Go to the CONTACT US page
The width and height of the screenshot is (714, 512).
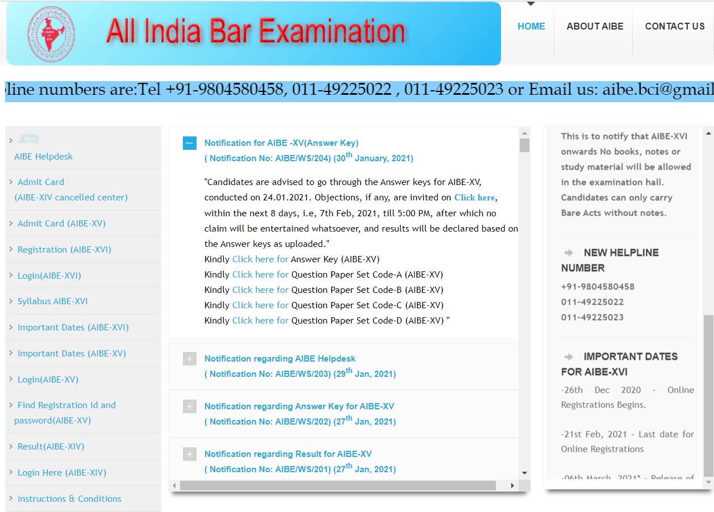click(x=674, y=27)
